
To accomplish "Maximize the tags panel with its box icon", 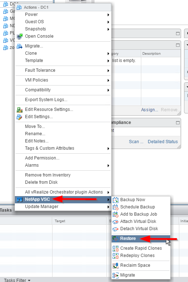I will [x=178, y=45].
